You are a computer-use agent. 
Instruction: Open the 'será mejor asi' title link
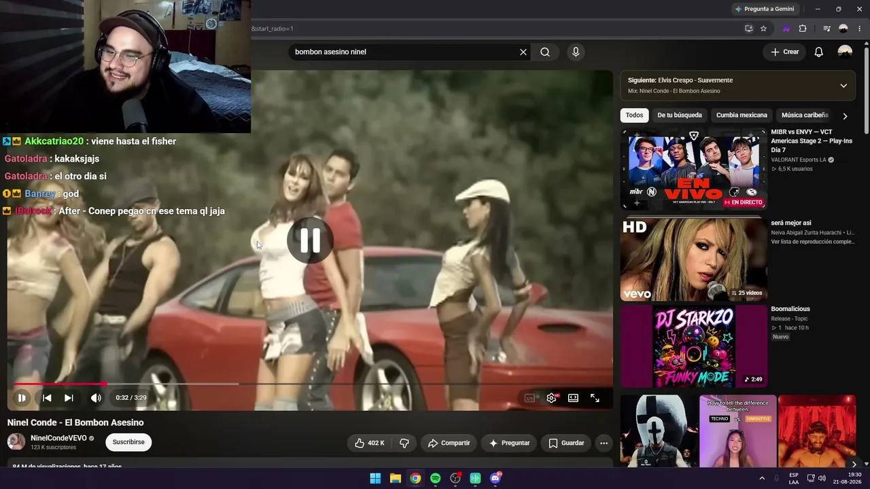[x=791, y=223]
